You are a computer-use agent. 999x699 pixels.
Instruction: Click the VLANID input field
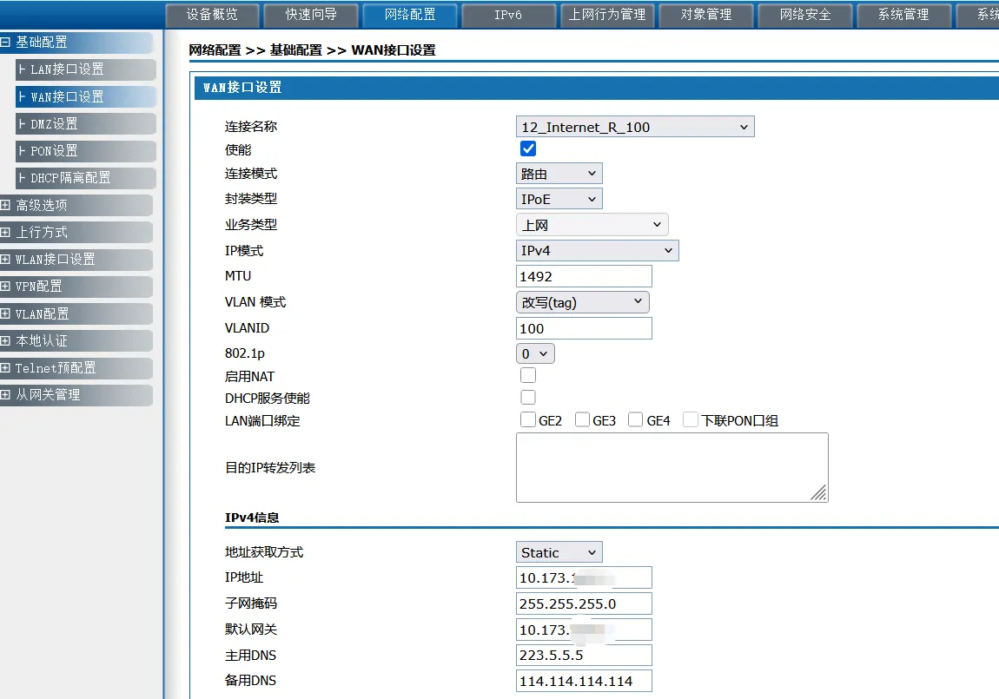pos(584,328)
